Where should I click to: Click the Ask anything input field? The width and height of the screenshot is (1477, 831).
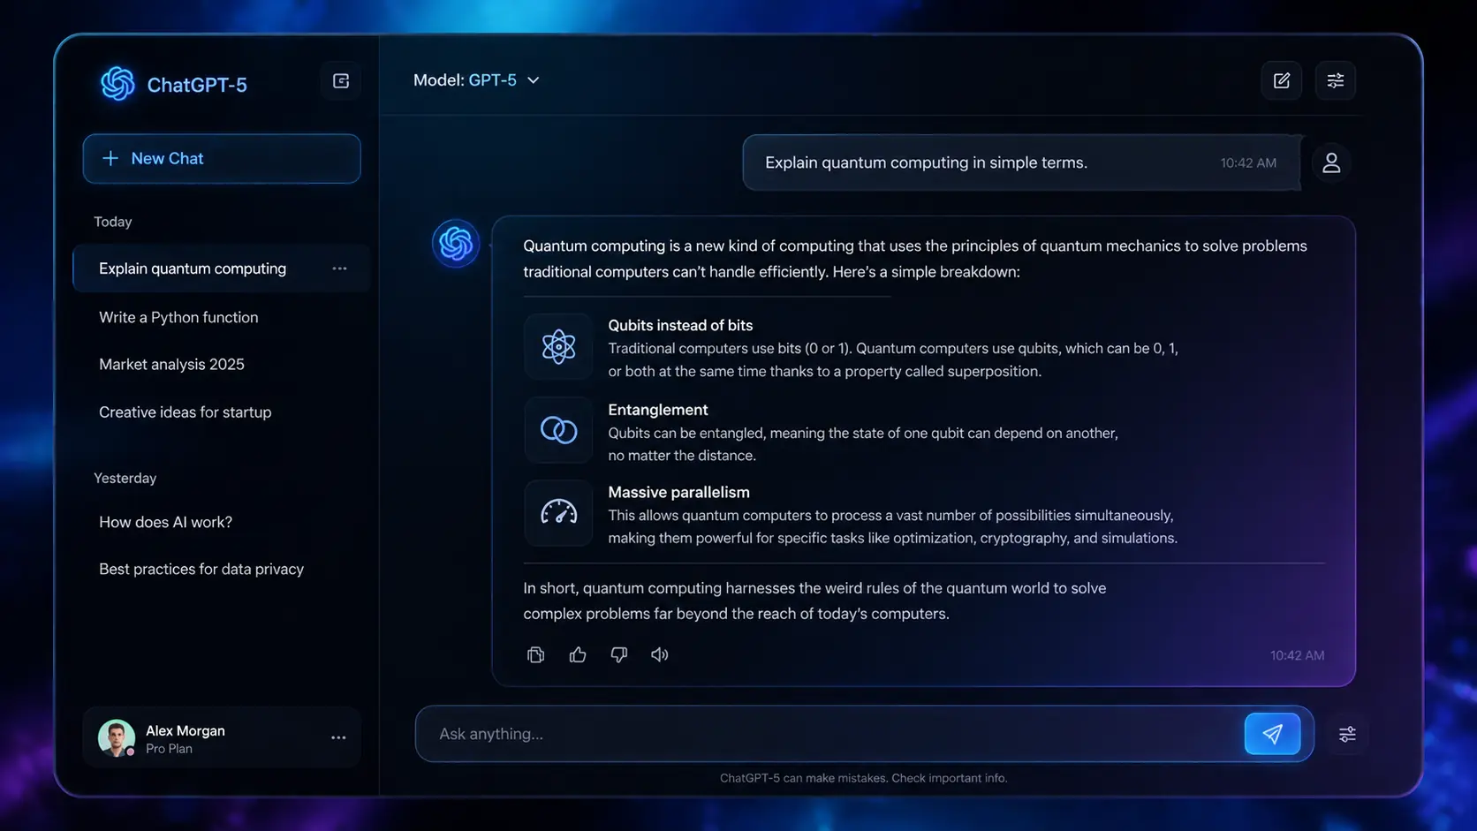(x=795, y=734)
